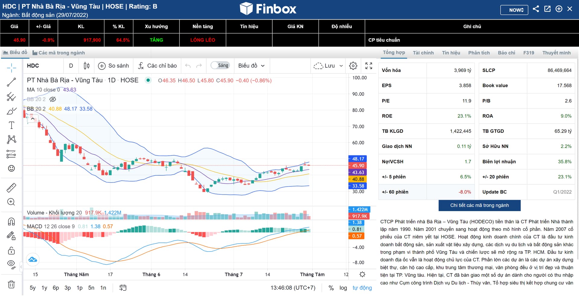
Task: Set chart range to 5y
Action: (x=33, y=288)
